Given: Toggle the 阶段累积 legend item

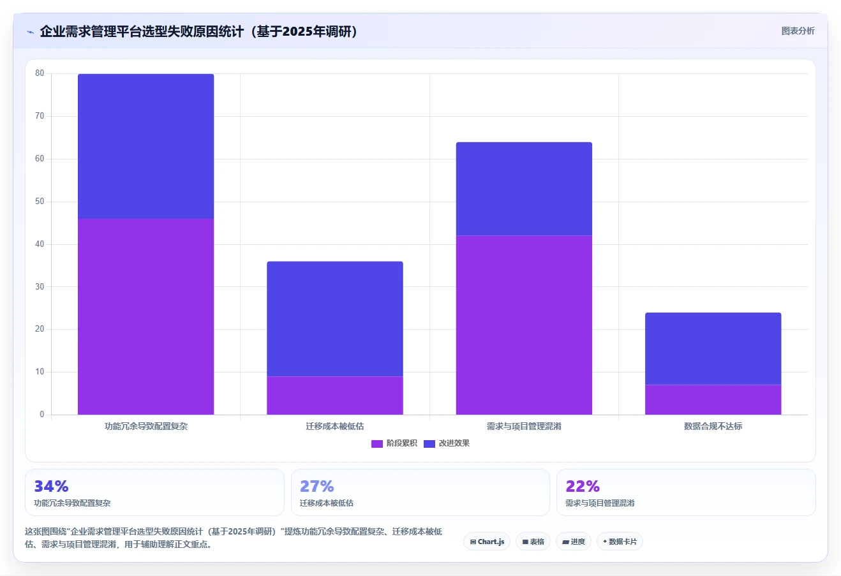Looking at the screenshot, I should pos(394,443).
